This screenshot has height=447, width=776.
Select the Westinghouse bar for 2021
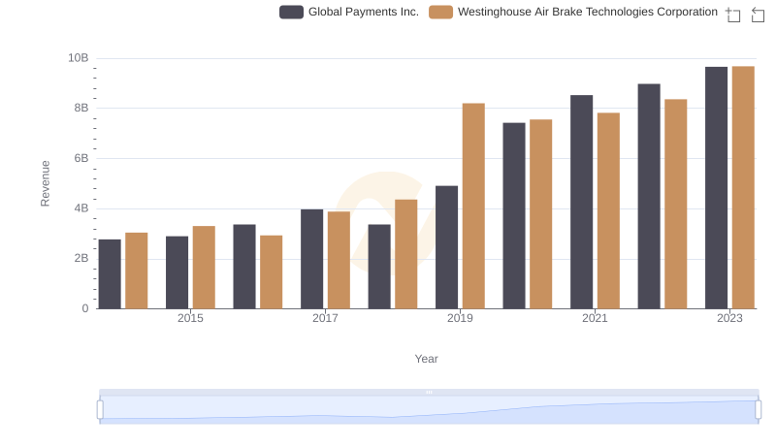click(x=609, y=210)
